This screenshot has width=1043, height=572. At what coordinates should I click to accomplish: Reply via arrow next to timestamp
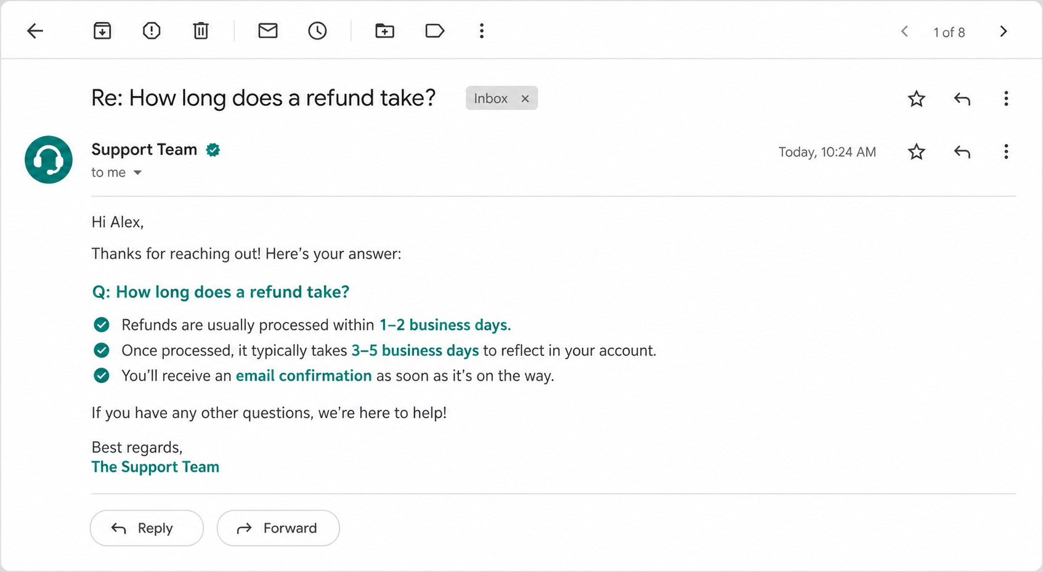(962, 151)
